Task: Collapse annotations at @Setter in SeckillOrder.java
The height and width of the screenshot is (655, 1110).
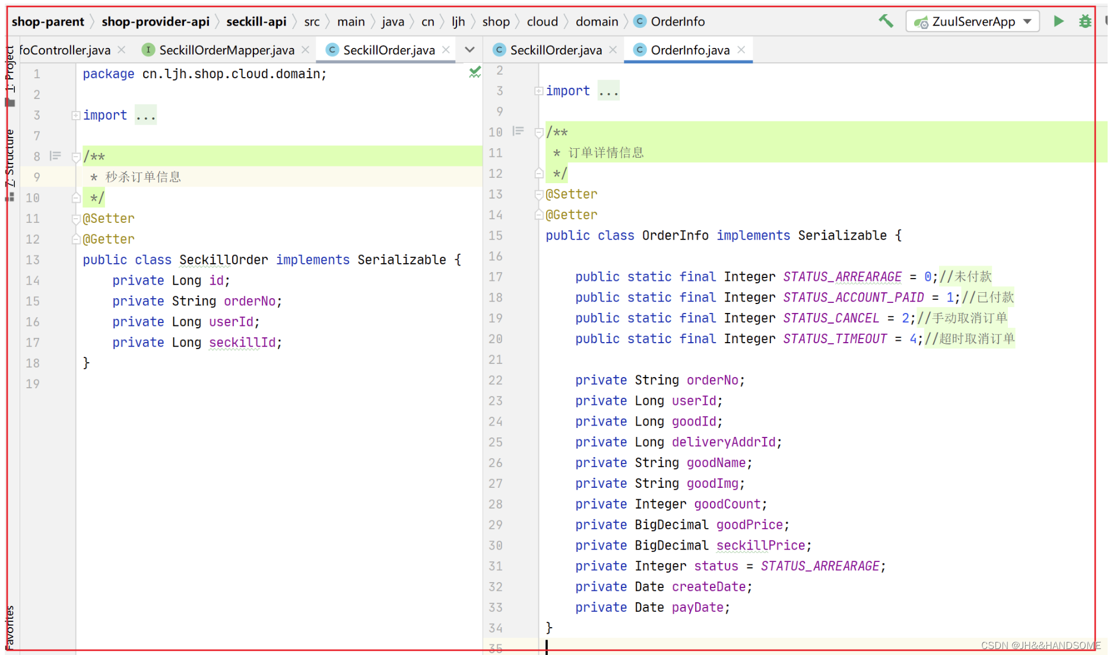Action: [76, 219]
